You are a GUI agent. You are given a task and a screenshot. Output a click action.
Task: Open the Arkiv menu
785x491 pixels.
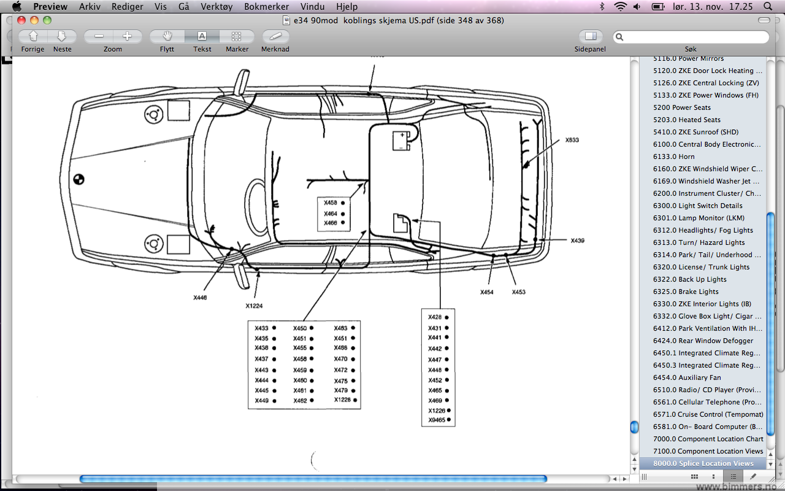(x=90, y=7)
